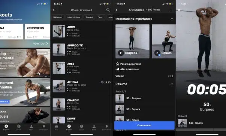Collapse the Résumé section
The width and height of the screenshot is (226, 136).
(x=172, y=84)
